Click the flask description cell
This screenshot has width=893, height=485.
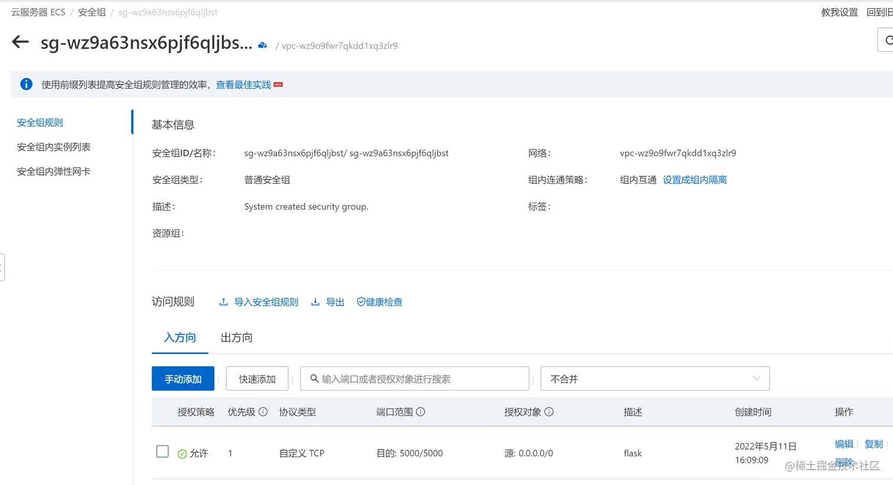[x=633, y=453]
